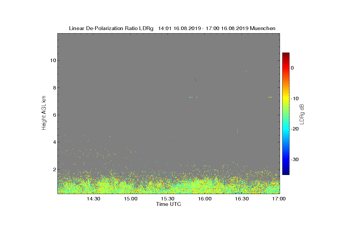Viewport: 346px width, 231px height.
Task: Click the 'Time UTC' axis label
Action: pyautogui.click(x=168, y=204)
